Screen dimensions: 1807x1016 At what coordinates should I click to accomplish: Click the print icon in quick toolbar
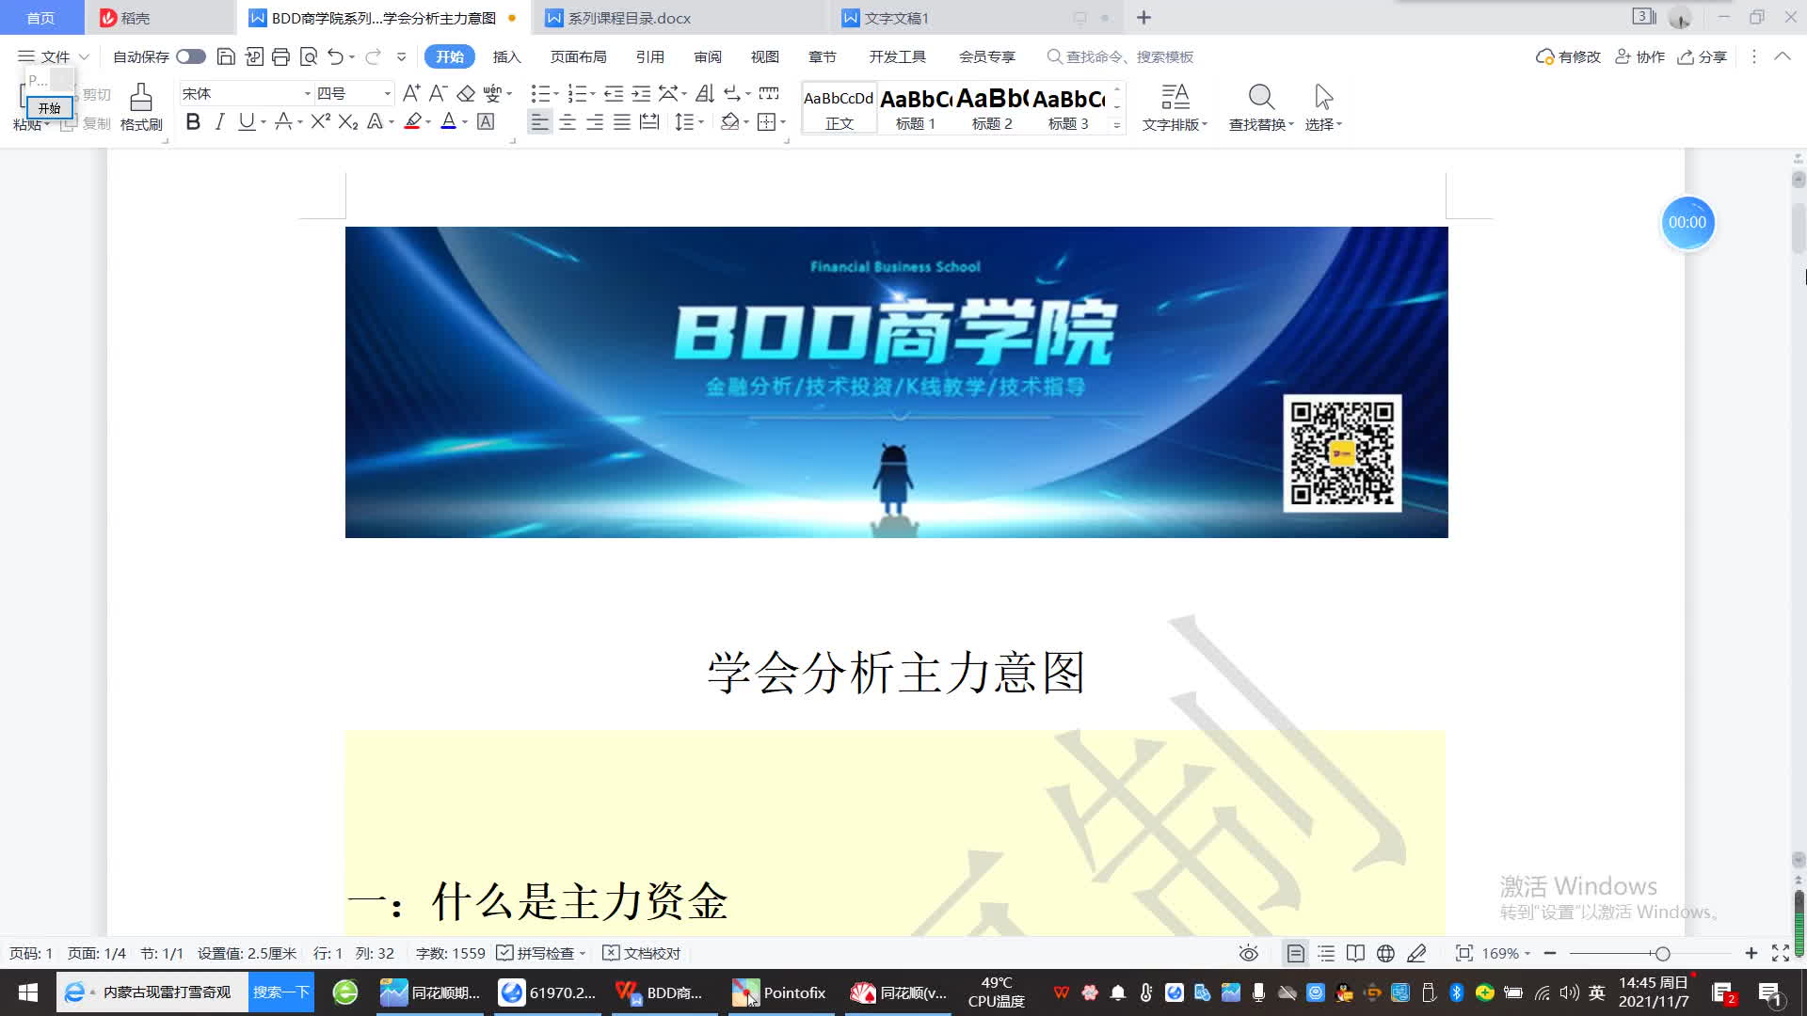pos(280,56)
